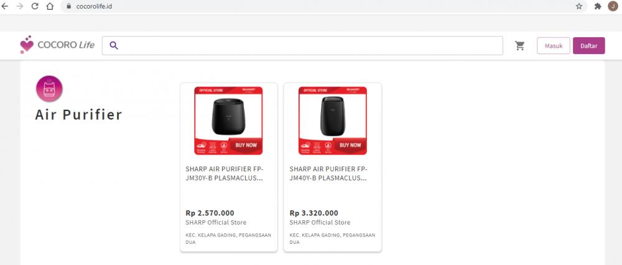Click the Rp 3.320.000 price

(313, 213)
